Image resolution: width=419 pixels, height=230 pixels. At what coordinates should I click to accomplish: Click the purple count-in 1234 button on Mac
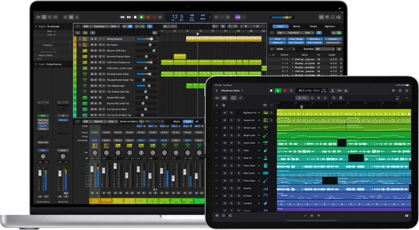(x=238, y=17)
